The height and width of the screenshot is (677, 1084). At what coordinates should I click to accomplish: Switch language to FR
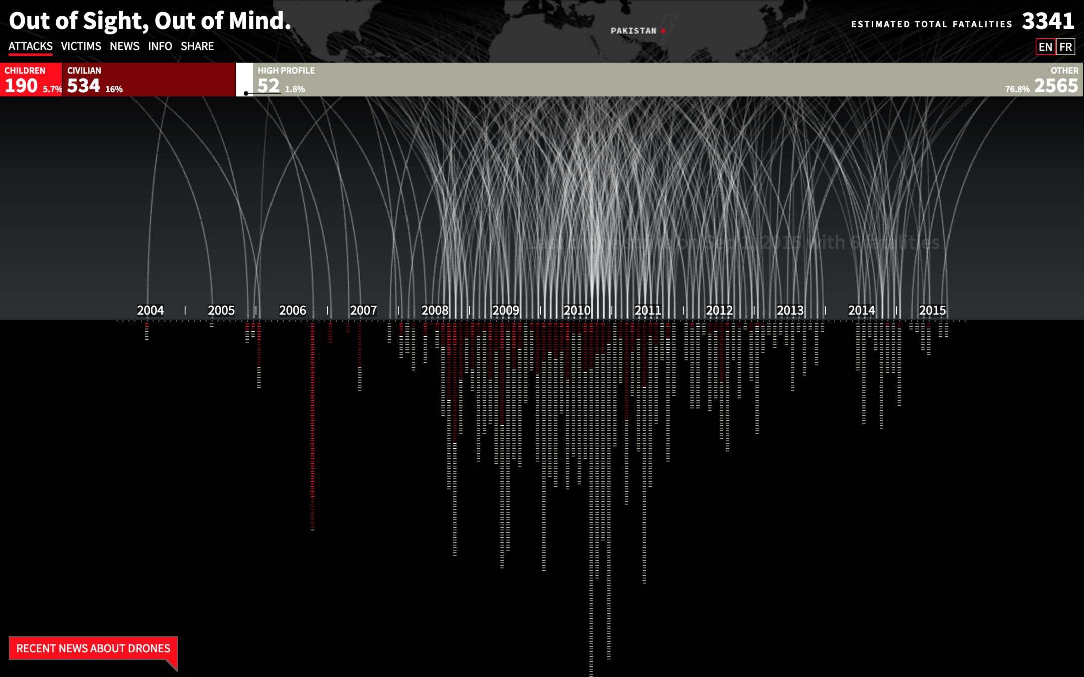(1065, 47)
